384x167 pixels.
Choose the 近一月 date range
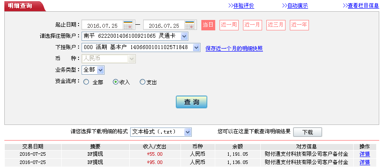click(x=253, y=25)
